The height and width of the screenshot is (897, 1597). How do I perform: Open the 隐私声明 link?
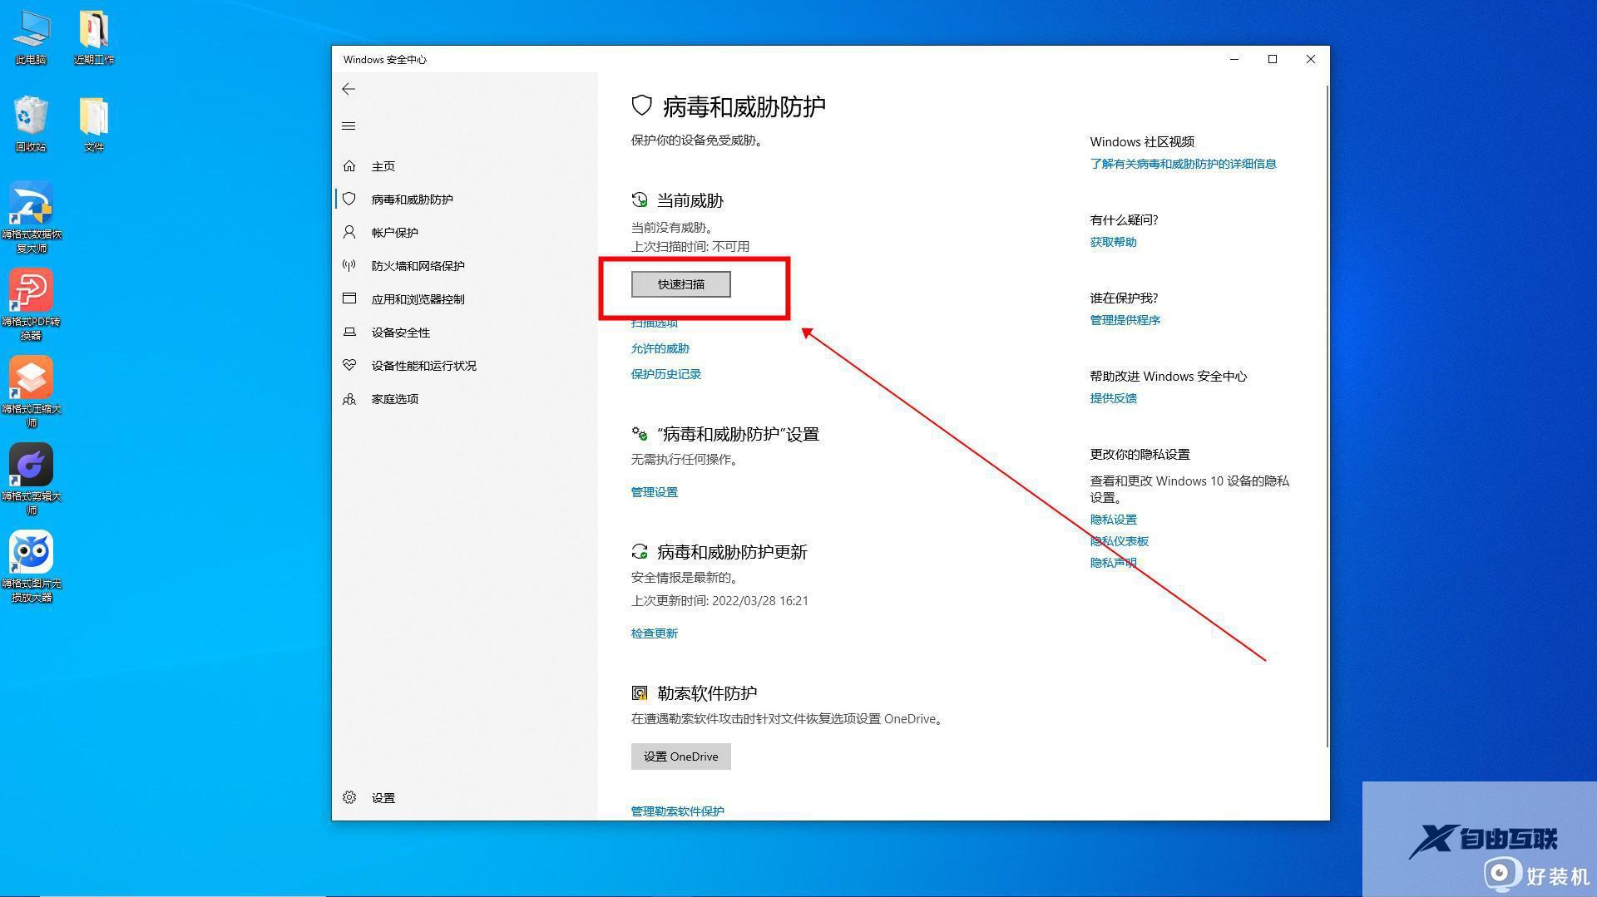coord(1114,563)
